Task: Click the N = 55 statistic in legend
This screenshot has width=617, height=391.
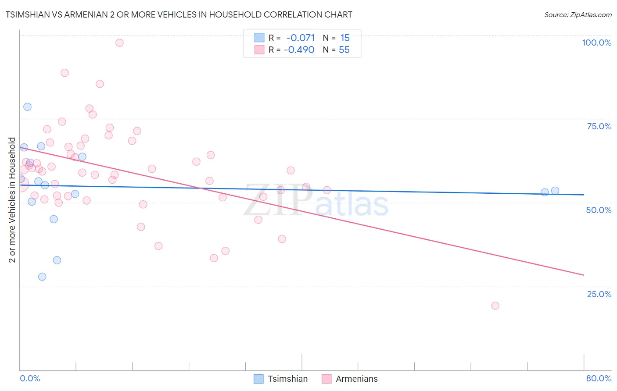Action: tap(336, 50)
